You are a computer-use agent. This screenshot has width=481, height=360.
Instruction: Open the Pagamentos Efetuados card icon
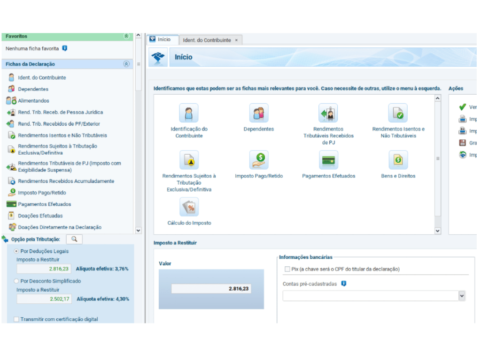click(328, 160)
